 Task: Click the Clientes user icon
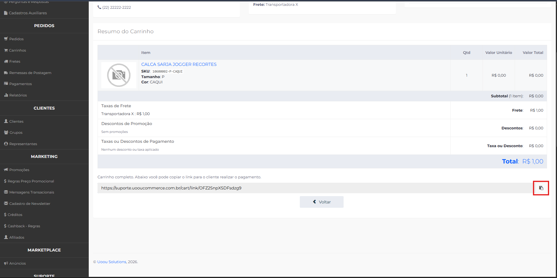click(x=6, y=121)
